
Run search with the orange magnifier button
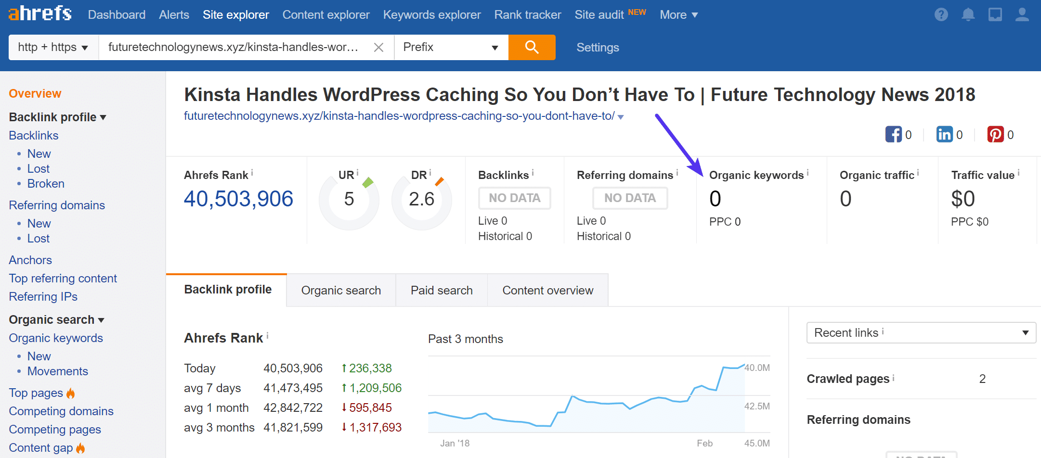[532, 47]
